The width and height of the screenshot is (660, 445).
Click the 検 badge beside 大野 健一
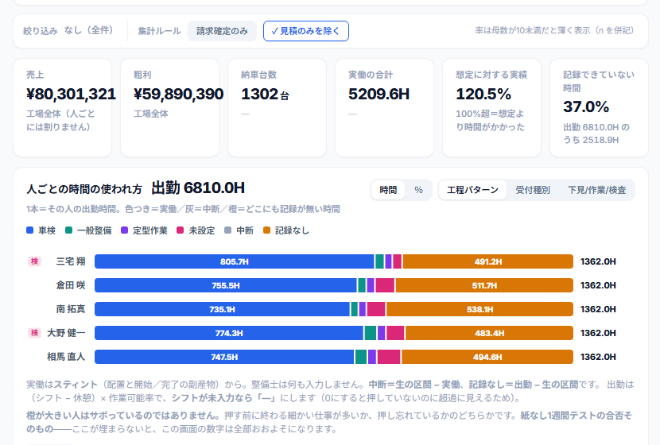34,333
